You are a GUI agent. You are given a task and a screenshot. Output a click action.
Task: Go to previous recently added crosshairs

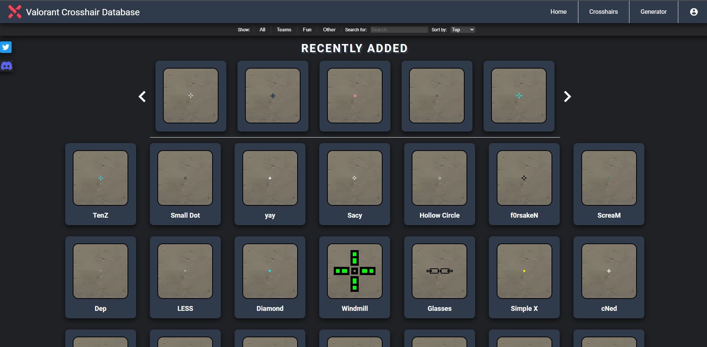pos(142,97)
